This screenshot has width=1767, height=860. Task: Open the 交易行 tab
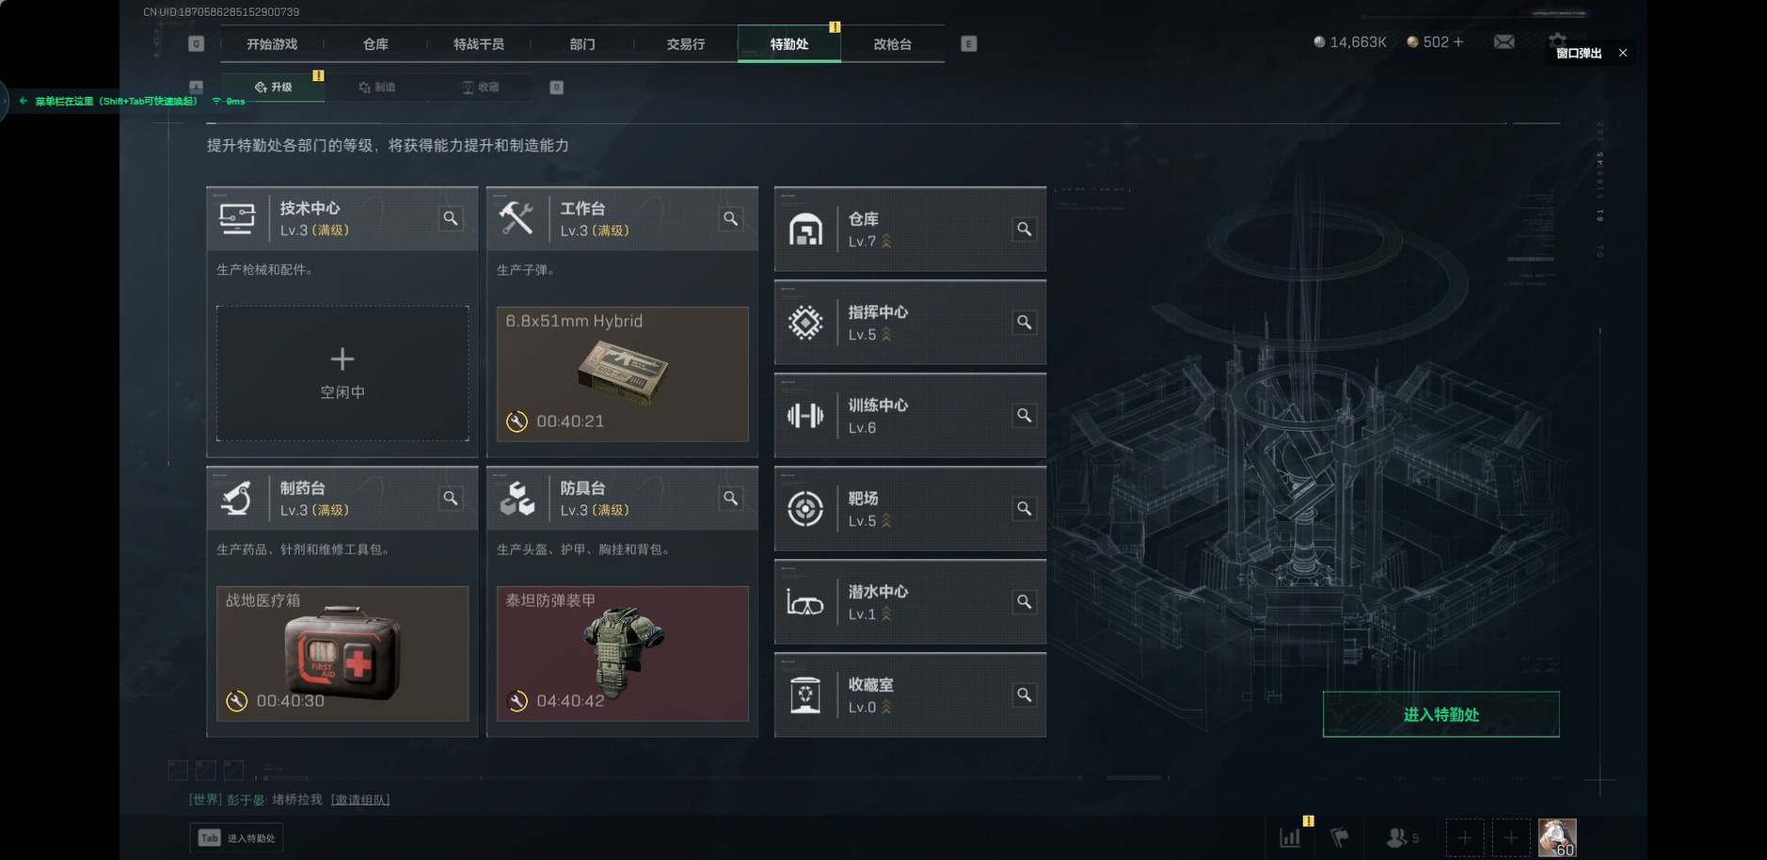686,44
